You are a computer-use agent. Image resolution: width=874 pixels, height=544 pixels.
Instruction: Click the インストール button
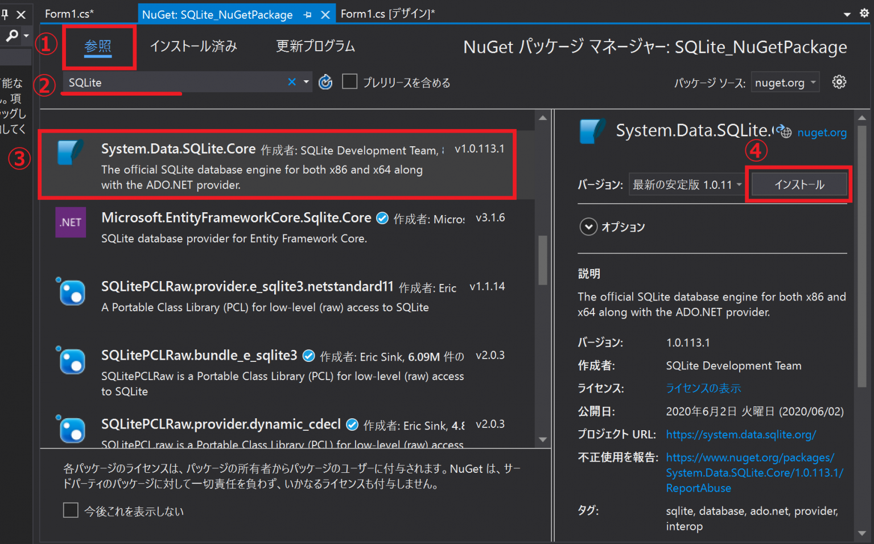pos(798,184)
